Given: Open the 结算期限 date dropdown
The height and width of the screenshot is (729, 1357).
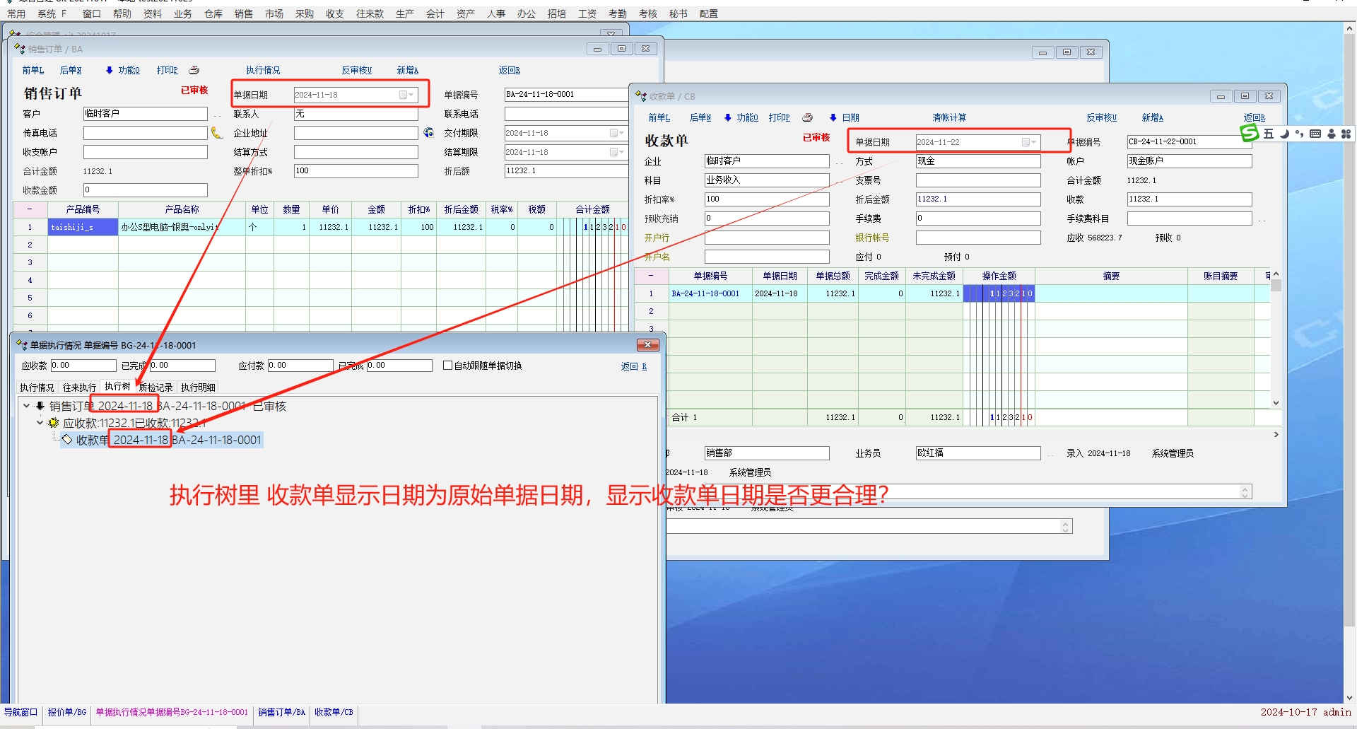Looking at the screenshot, I should [621, 152].
